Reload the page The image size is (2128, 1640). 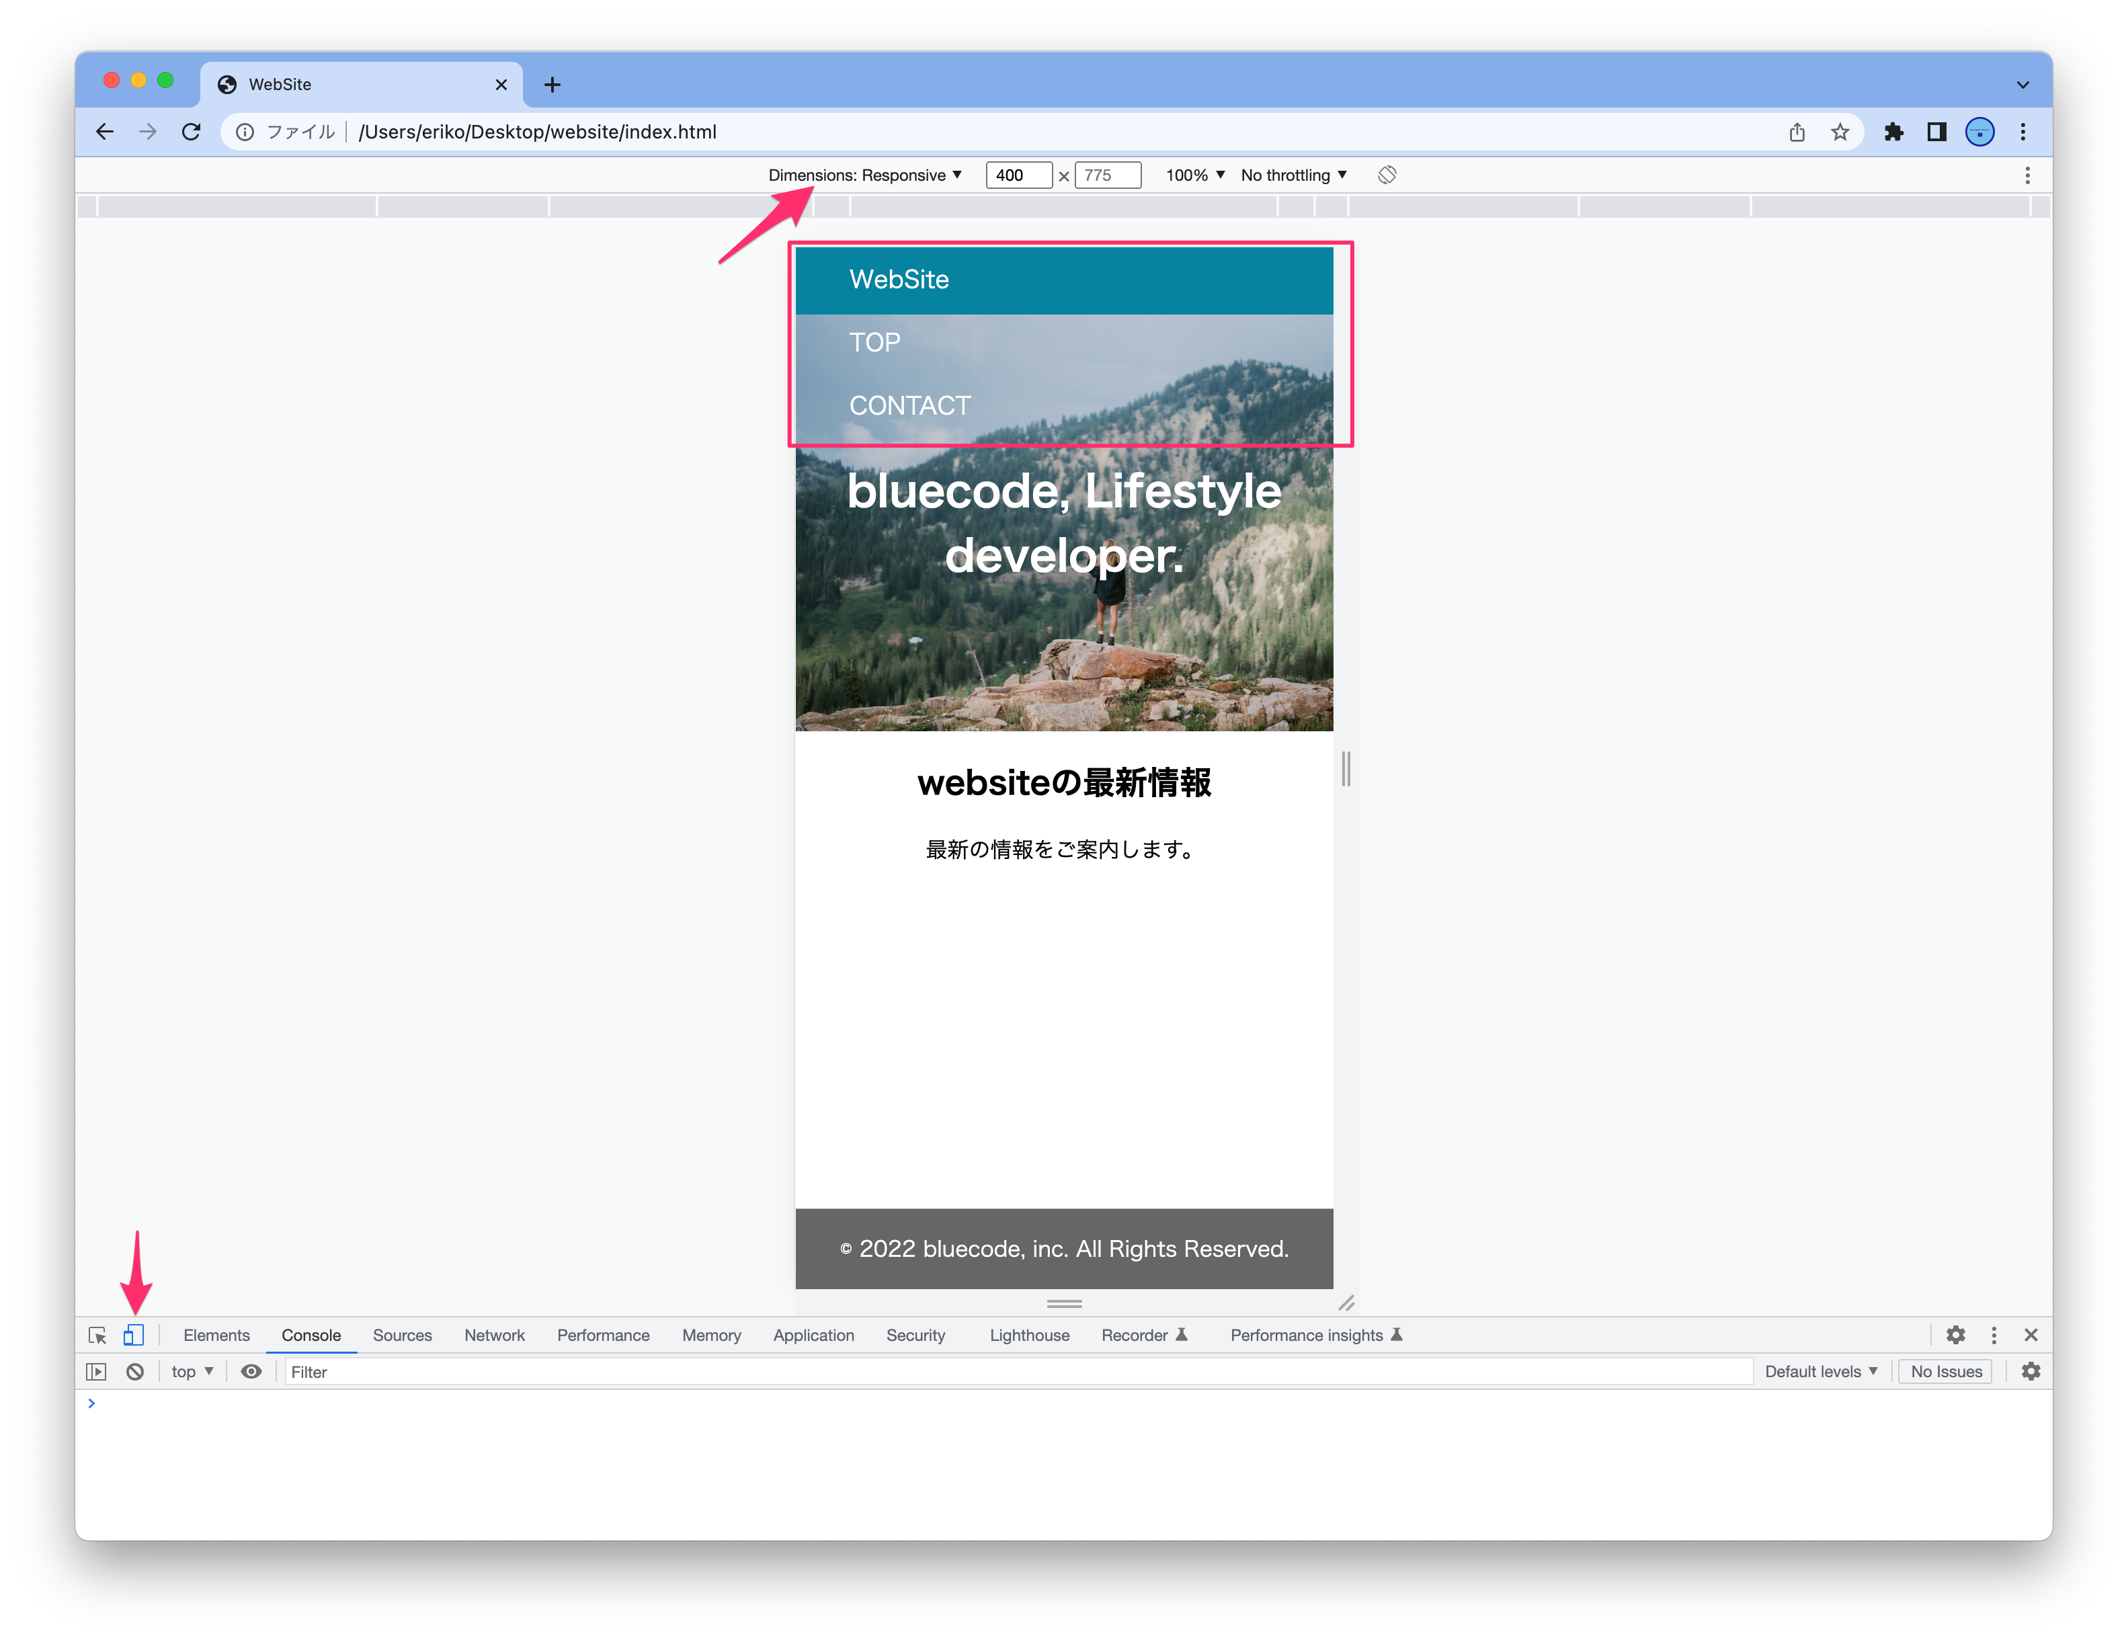point(192,132)
